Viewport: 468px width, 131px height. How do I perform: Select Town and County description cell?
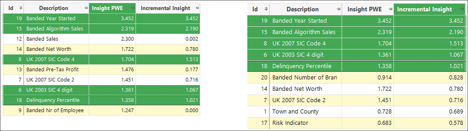coord(305,112)
